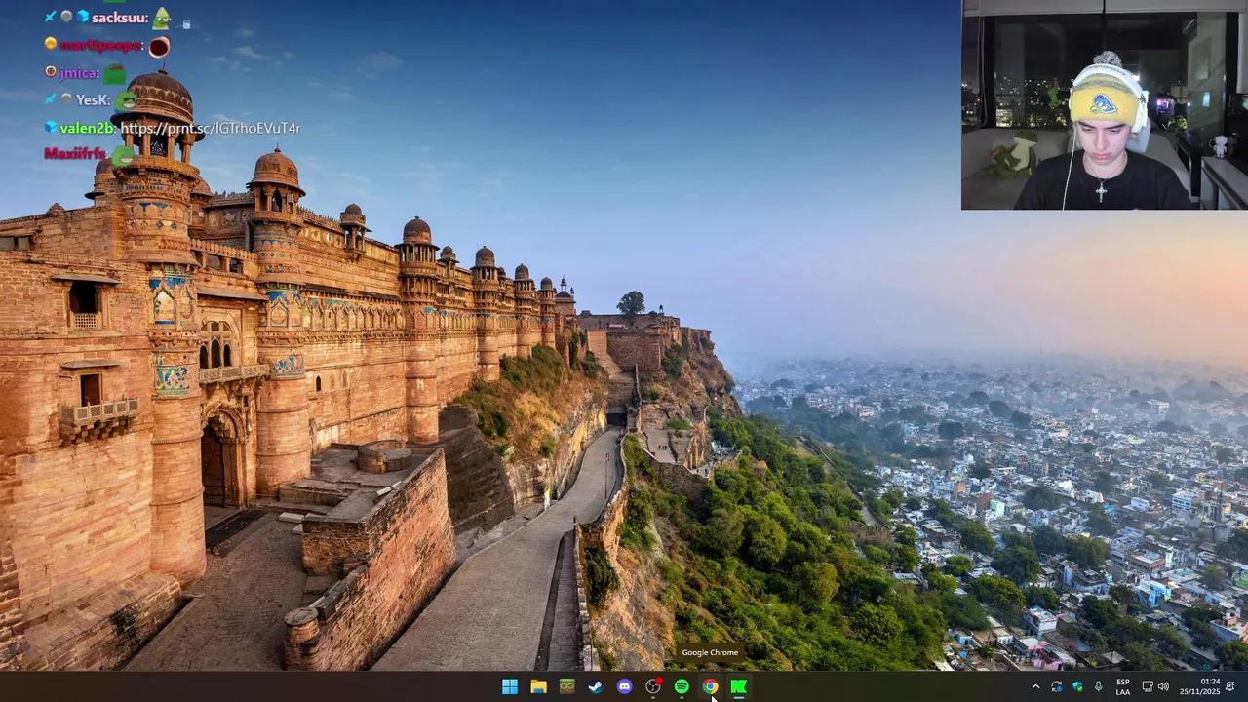Switch to OBS Studio in taskbar
This screenshot has width=1248, height=702.
[x=653, y=686]
